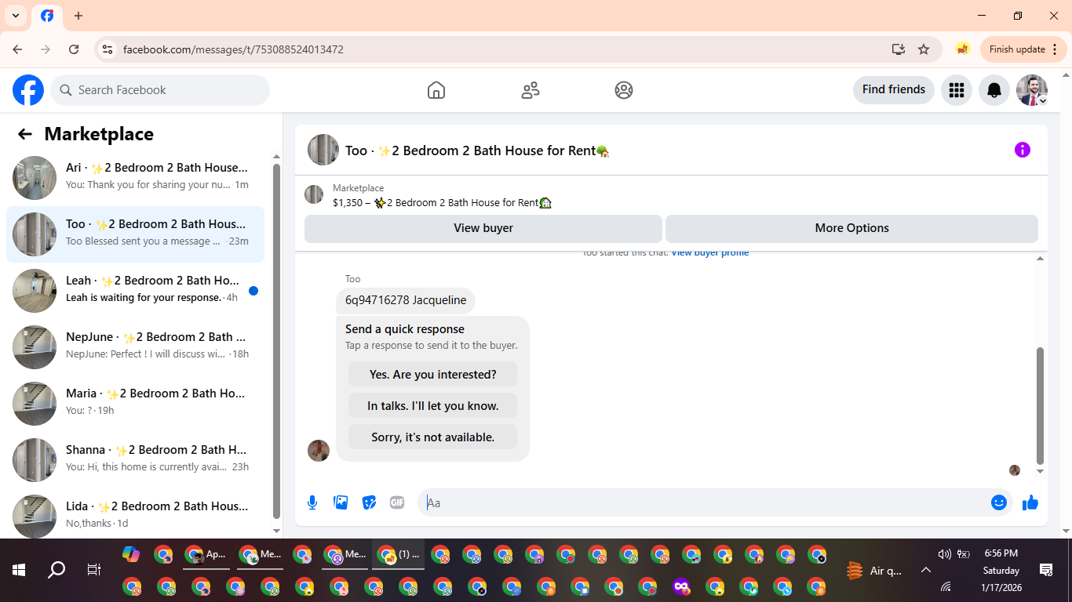The width and height of the screenshot is (1072, 602).
Task: Go back with the browser back arrow
Action: pos(17,49)
